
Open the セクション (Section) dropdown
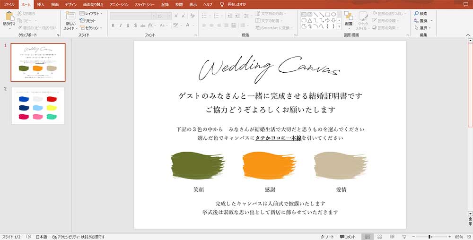coord(91,28)
